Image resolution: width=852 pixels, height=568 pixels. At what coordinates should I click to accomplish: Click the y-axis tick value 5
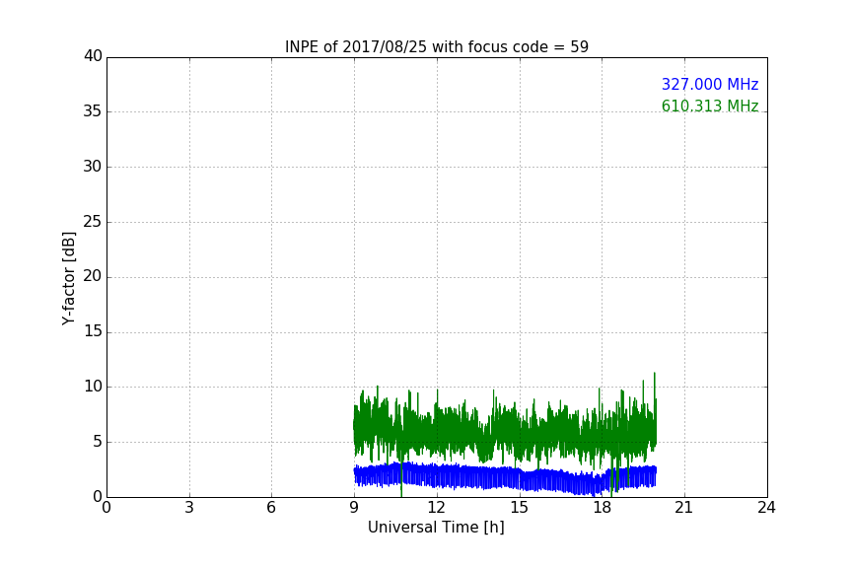pos(98,442)
